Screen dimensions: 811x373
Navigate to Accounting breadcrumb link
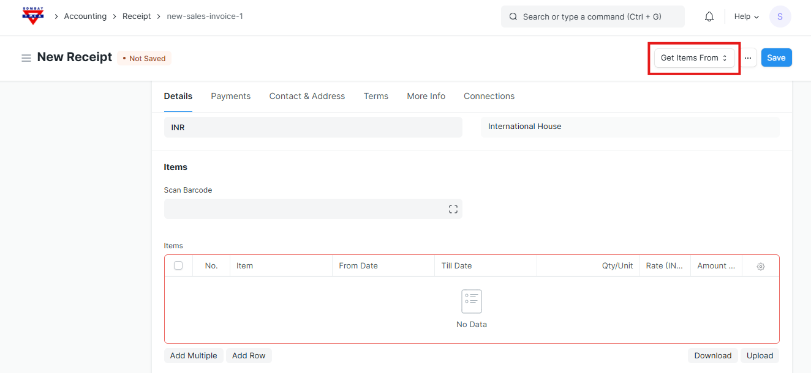point(85,17)
